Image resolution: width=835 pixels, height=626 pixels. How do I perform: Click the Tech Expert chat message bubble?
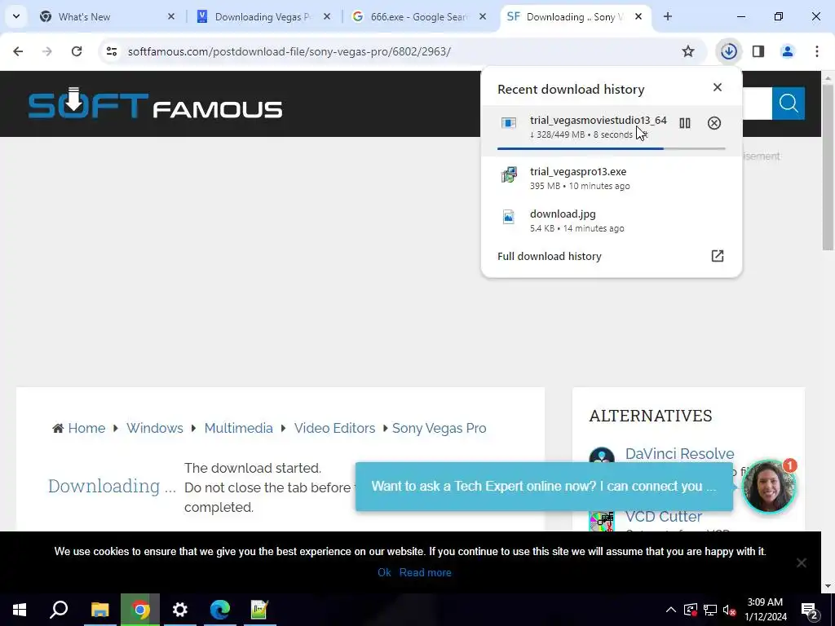tap(544, 487)
